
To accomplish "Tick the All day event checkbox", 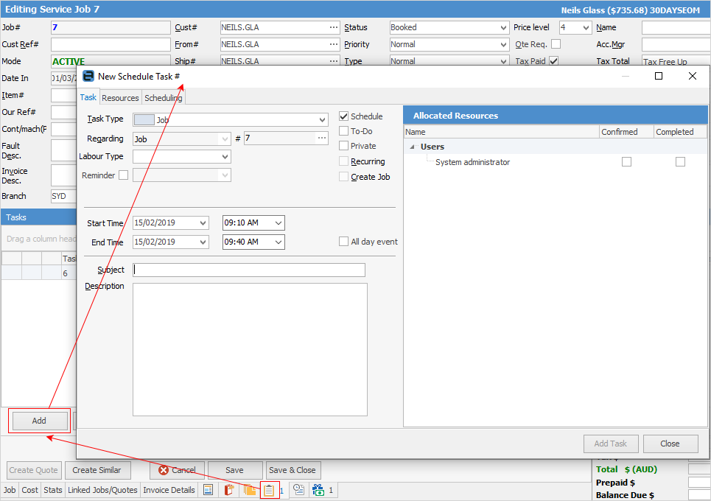I will [x=344, y=242].
